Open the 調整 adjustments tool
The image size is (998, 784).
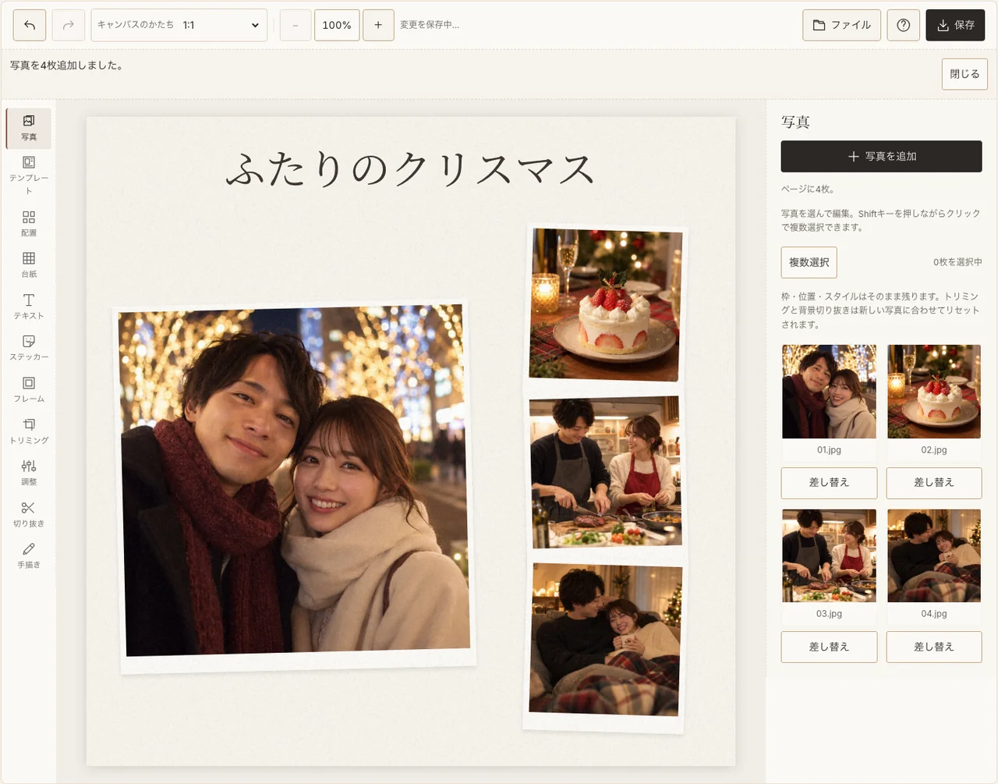coord(29,472)
